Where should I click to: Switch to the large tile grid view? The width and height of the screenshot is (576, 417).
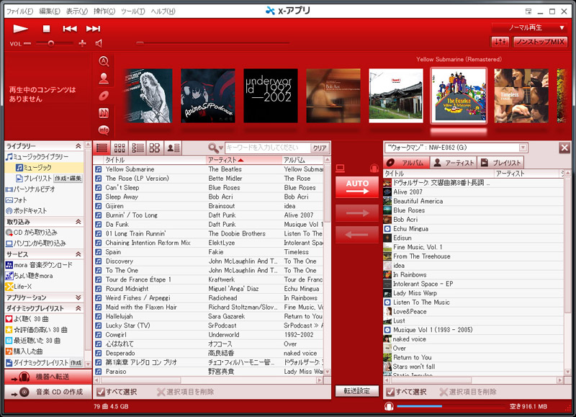pos(155,148)
